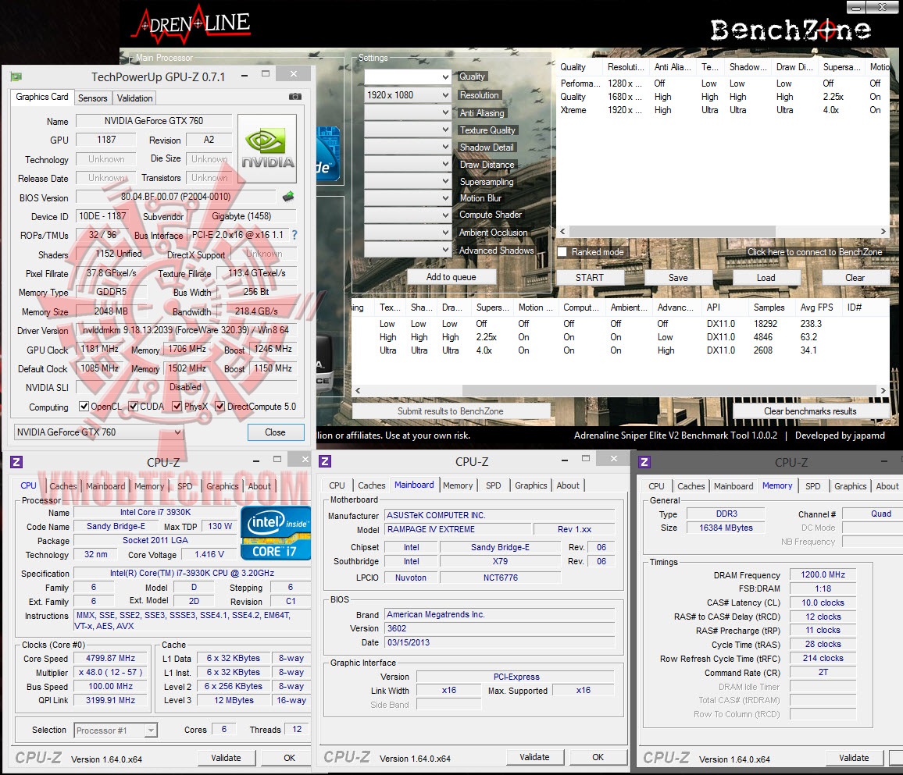Open the Draw Distance dropdown
This screenshot has height=775, width=903.
click(408, 164)
